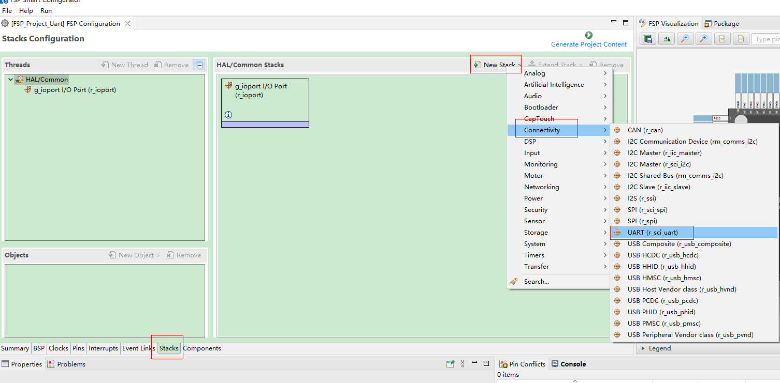780x383 pixels.
Task: Choose CAN (r_can) from the submenu
Action: (x=694, y=130)
